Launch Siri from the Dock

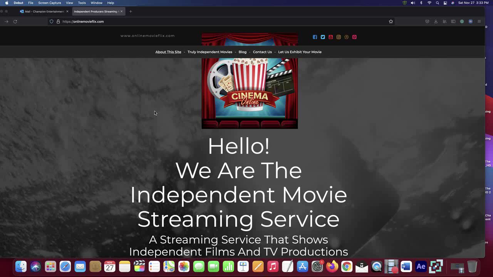(x=35, y=266)
